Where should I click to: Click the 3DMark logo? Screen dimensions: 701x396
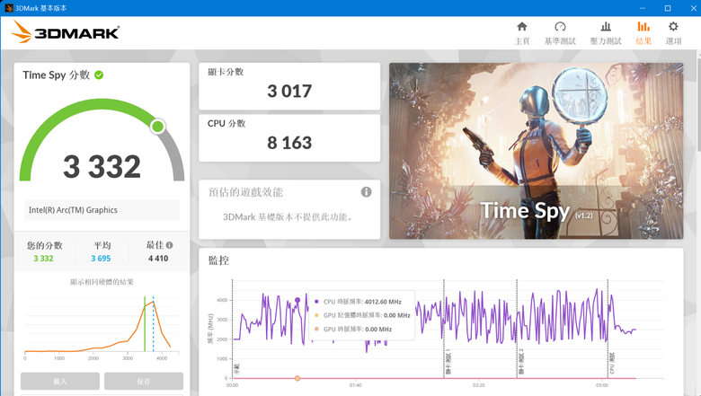click(66, 32)
